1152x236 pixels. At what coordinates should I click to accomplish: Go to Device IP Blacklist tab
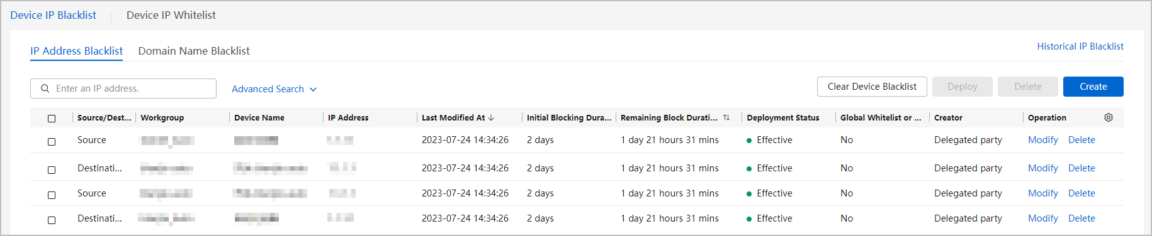(x=54, y=15)
